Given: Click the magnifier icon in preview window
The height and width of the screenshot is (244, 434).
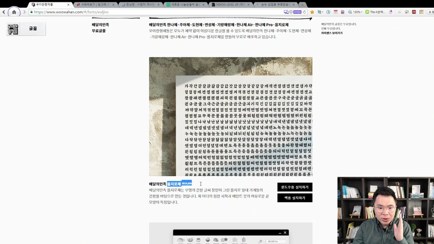Looking at the screenshot, I should tap(261, 241).
